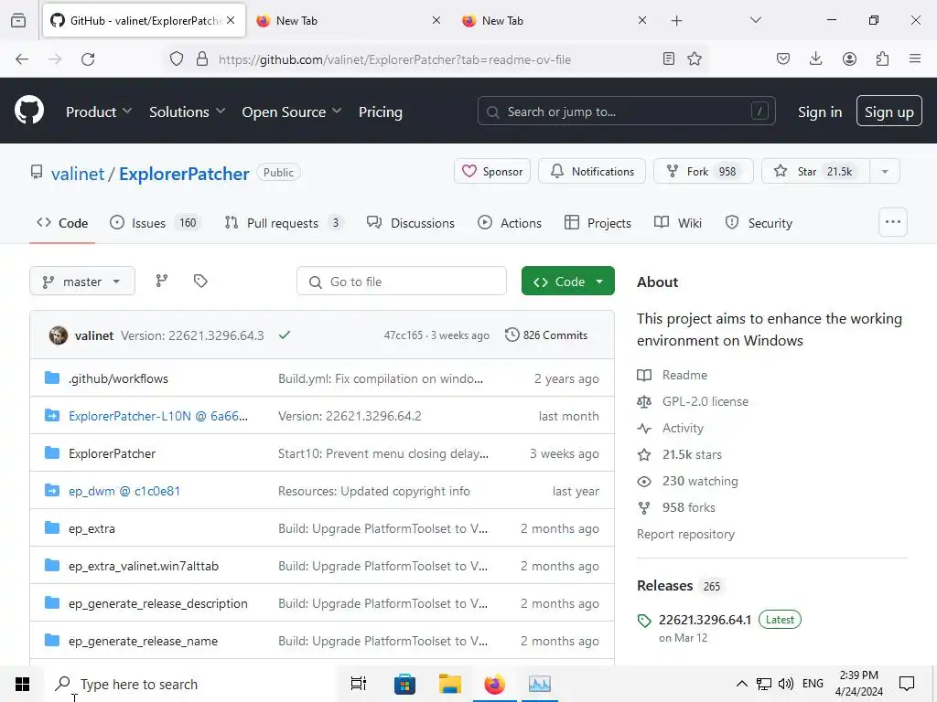
Task: Click Report repository link
Action: pyautogui.click(x=685, y=534)
